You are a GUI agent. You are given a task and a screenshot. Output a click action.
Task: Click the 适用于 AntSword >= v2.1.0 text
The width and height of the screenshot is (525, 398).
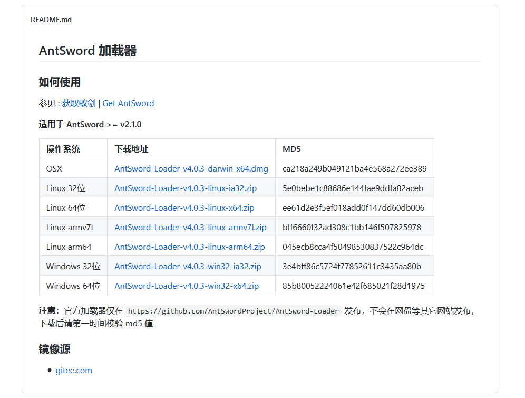(x=90, y=125)
